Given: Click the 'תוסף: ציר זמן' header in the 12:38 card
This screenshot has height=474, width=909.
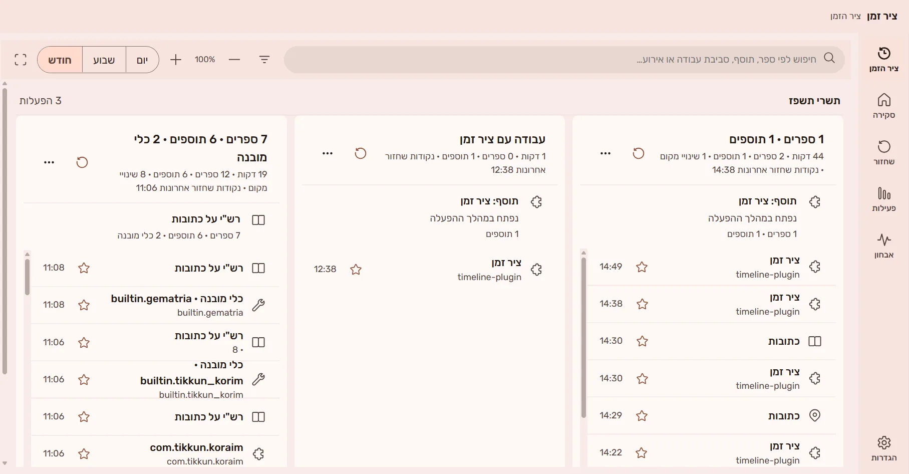Looking at the screenshot, I should [489, 201].
